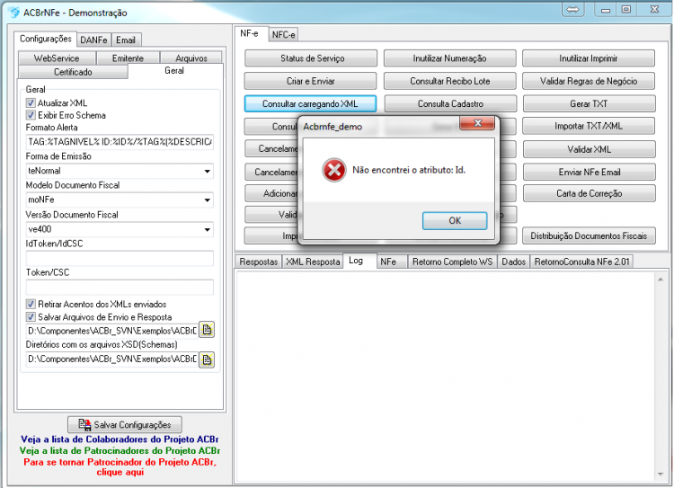Click log area scrollbar up arrow
The height and width of the screenshot is (488, 674).
661,279
